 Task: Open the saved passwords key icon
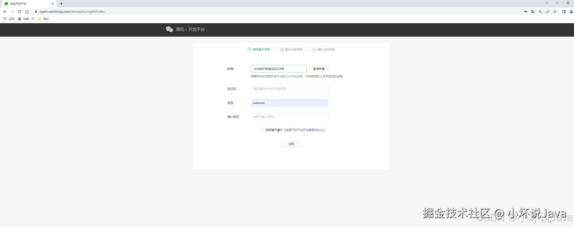point(525,11)
